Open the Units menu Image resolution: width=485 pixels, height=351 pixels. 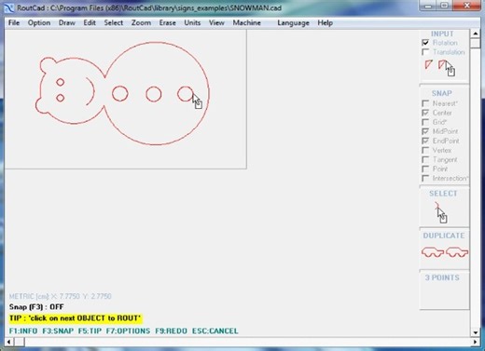tap(192, 23)
